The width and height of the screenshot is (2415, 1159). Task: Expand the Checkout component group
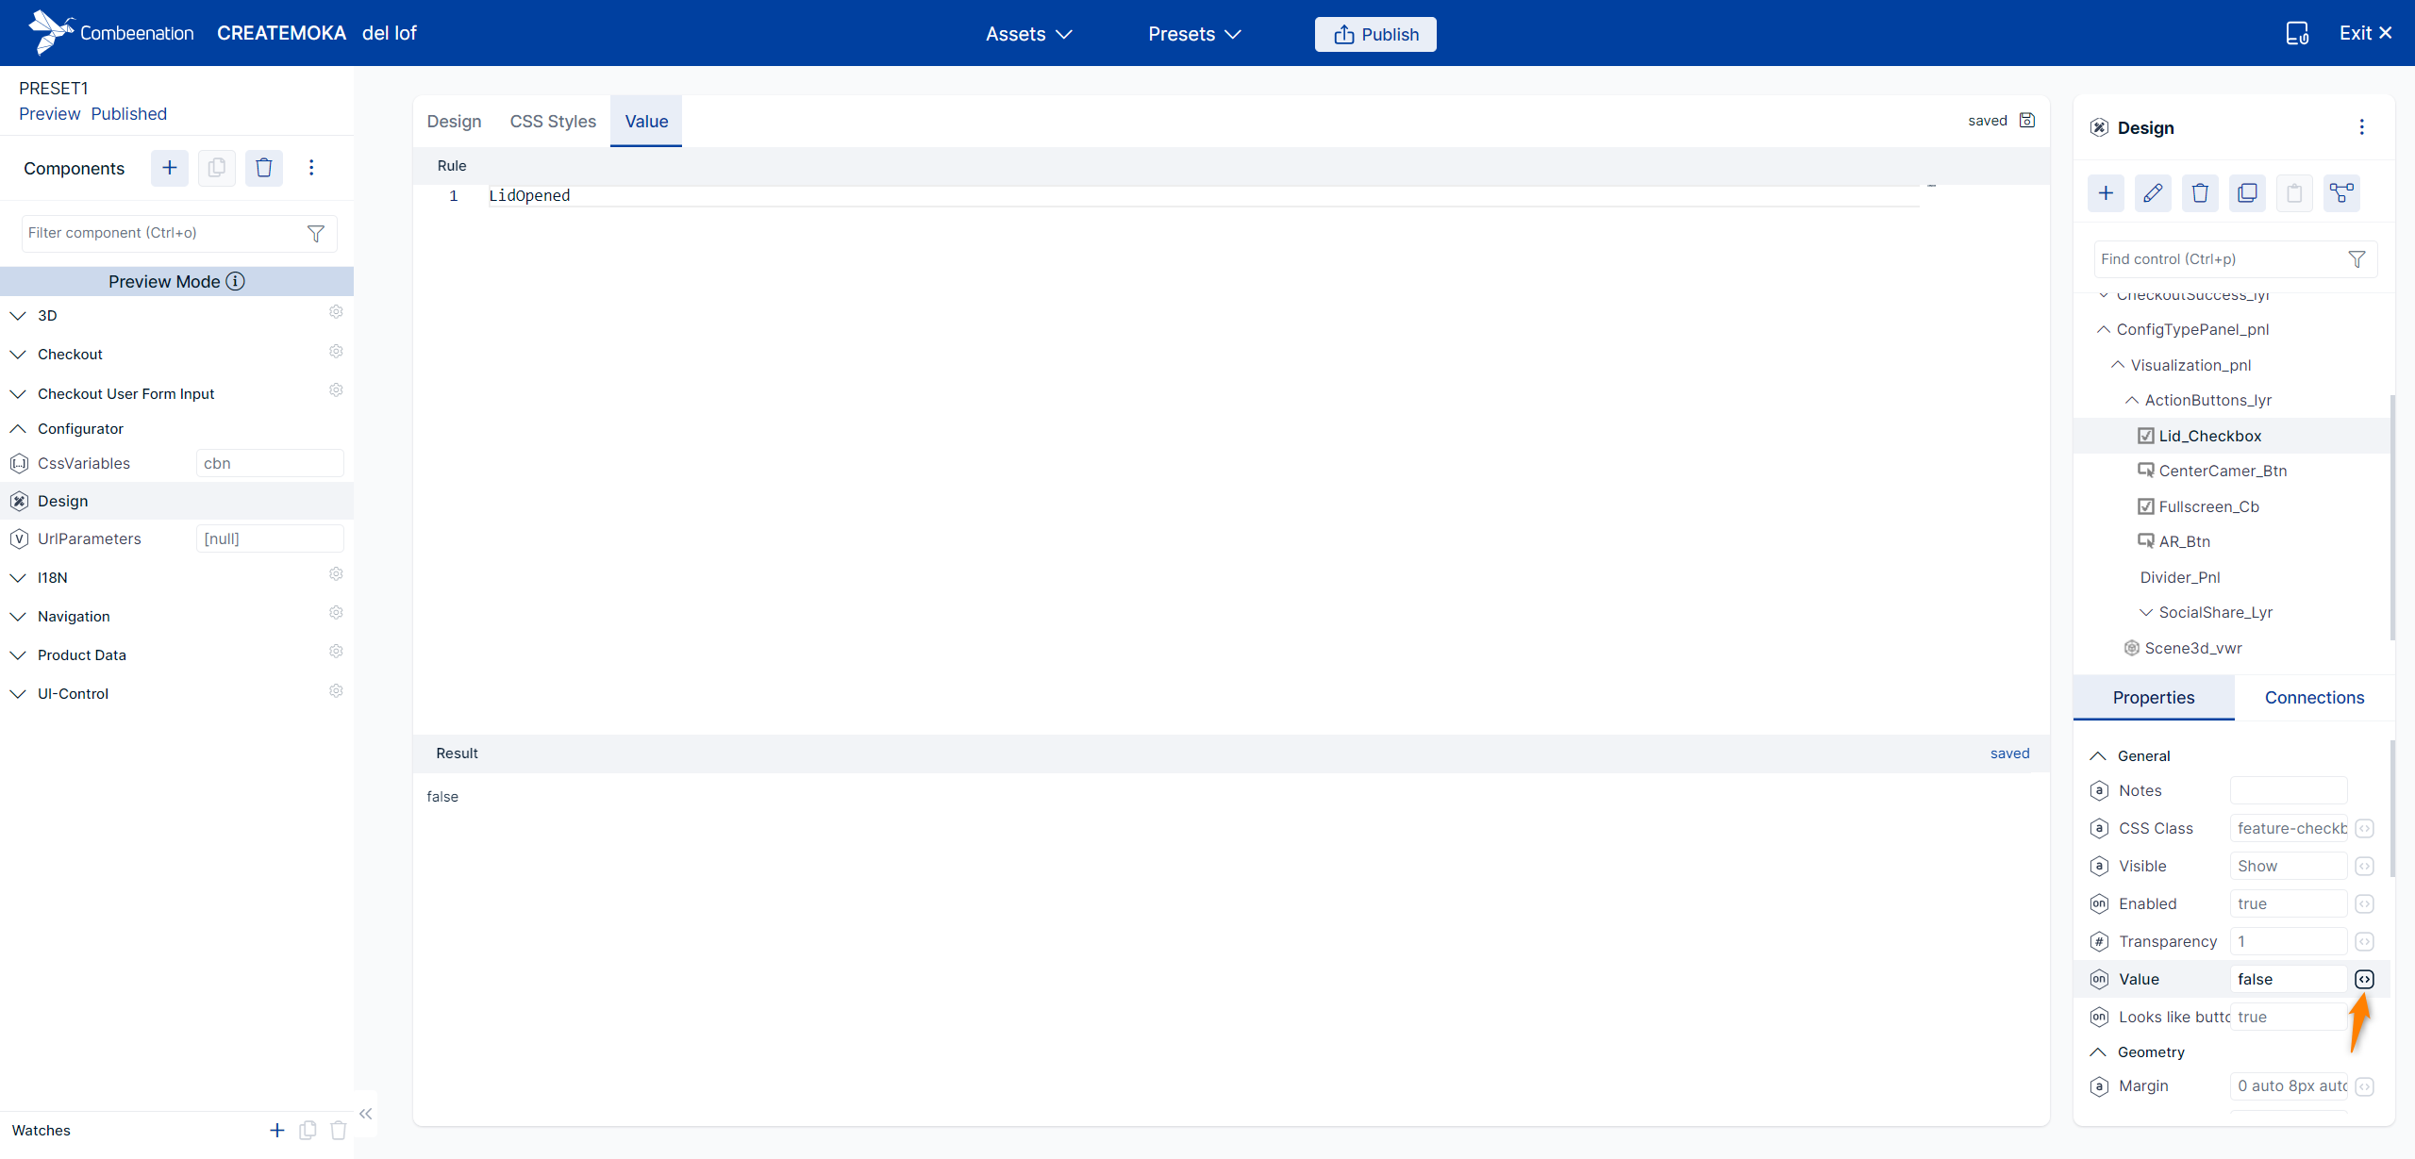18,355
